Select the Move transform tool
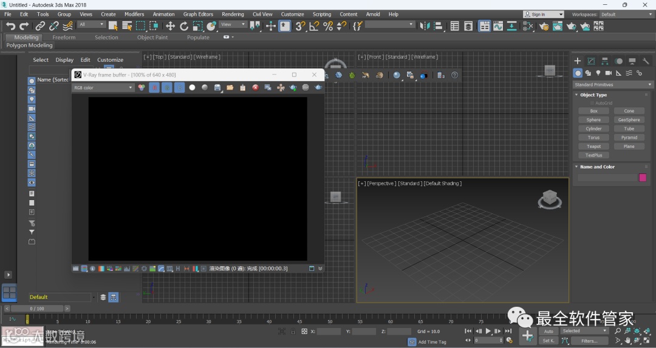The image size is (656, 348). [170, 26]
